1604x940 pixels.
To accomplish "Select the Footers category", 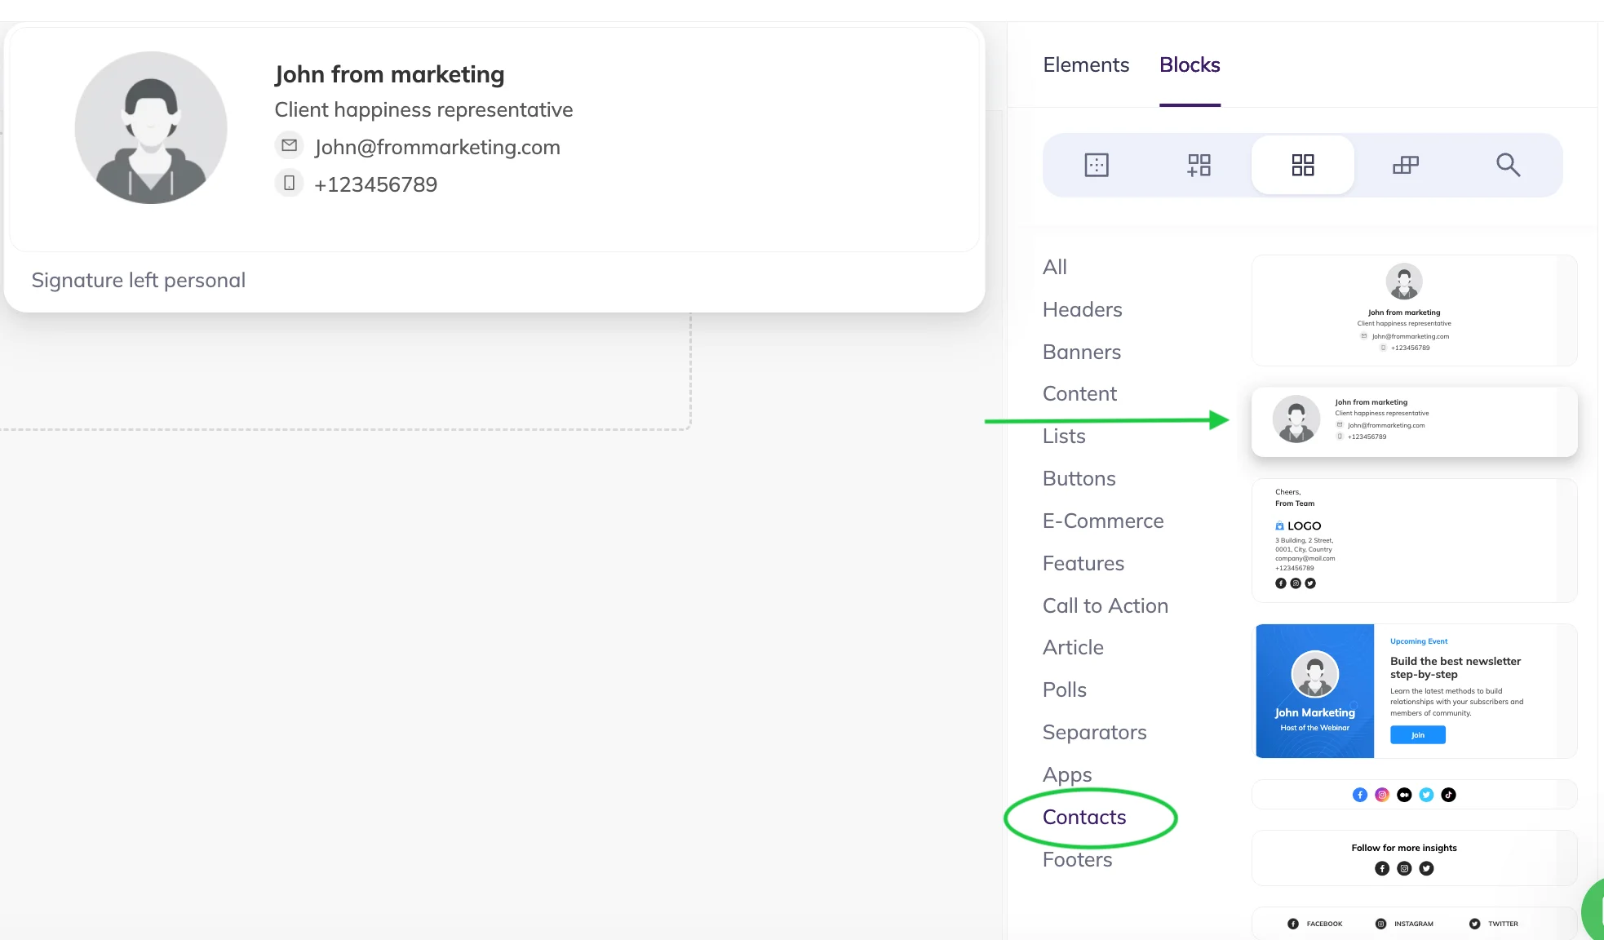I will pos(1077,859).
